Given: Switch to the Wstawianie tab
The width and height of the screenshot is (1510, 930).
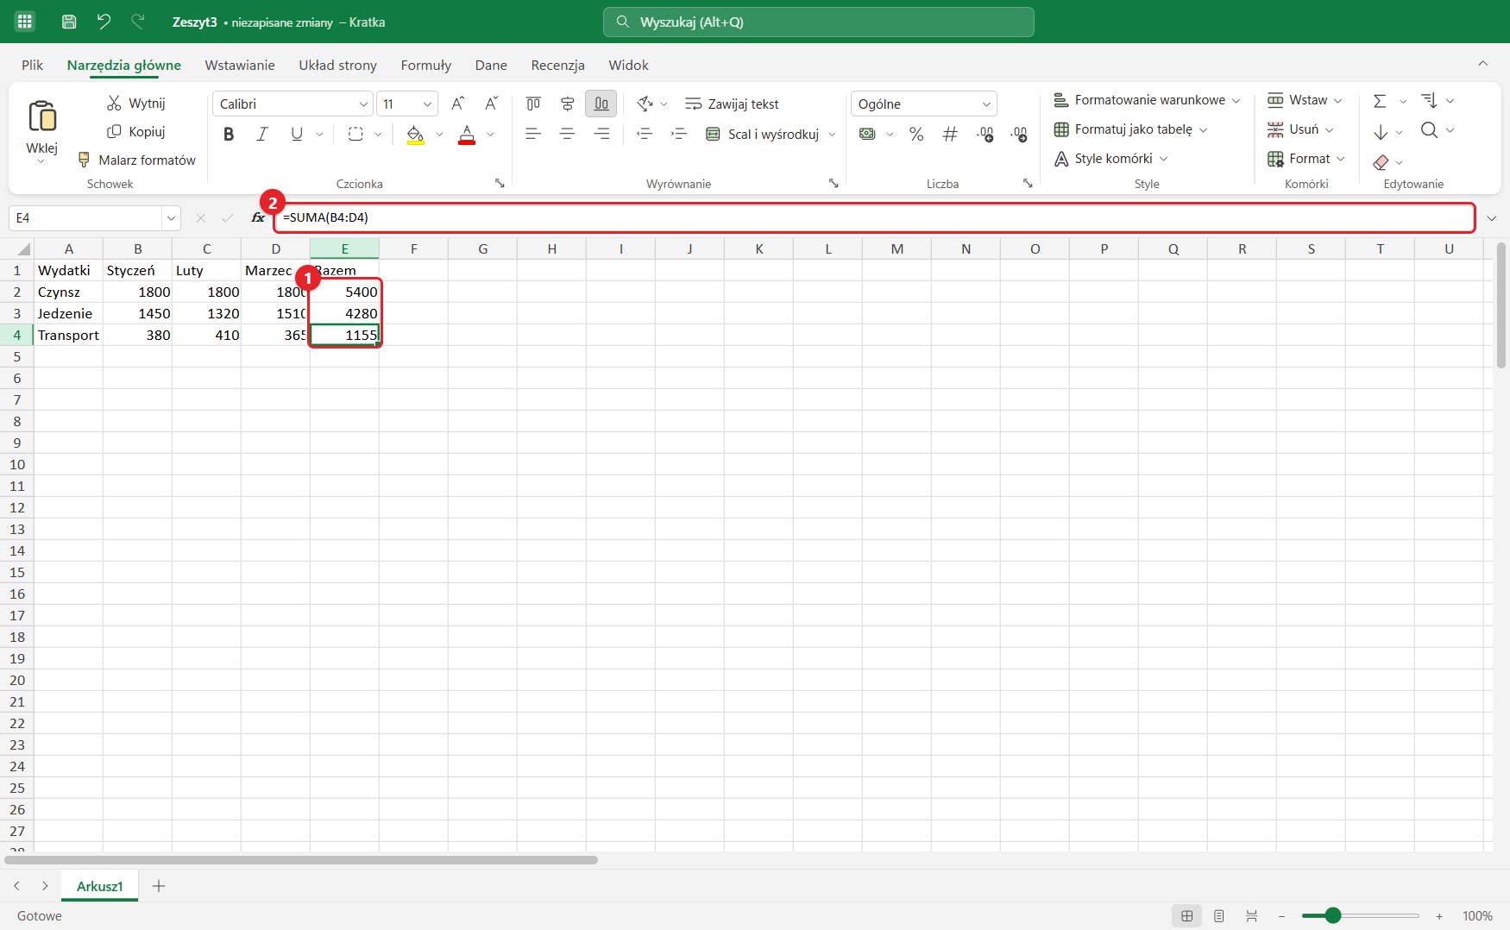Looking at the screenshot, I should [240, 65].
